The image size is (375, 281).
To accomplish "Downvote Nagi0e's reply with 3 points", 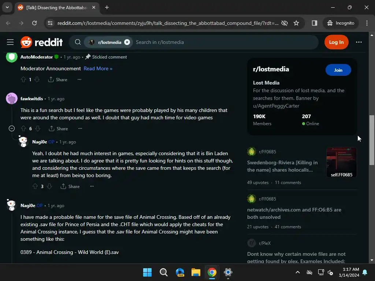I will pos(49,186).
